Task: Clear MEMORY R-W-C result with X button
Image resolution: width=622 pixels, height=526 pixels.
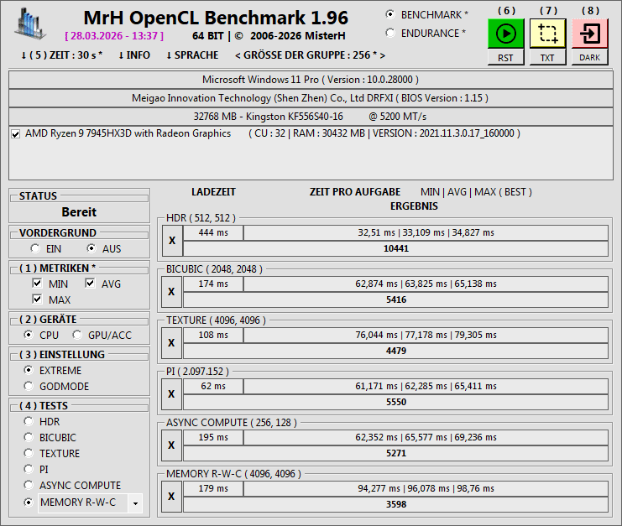Action: click(x=171, y=497)
